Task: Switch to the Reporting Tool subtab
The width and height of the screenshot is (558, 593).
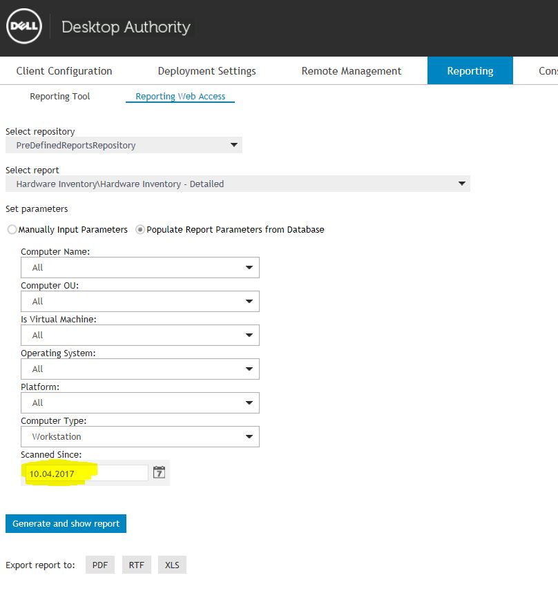Action: coord(60,97)
